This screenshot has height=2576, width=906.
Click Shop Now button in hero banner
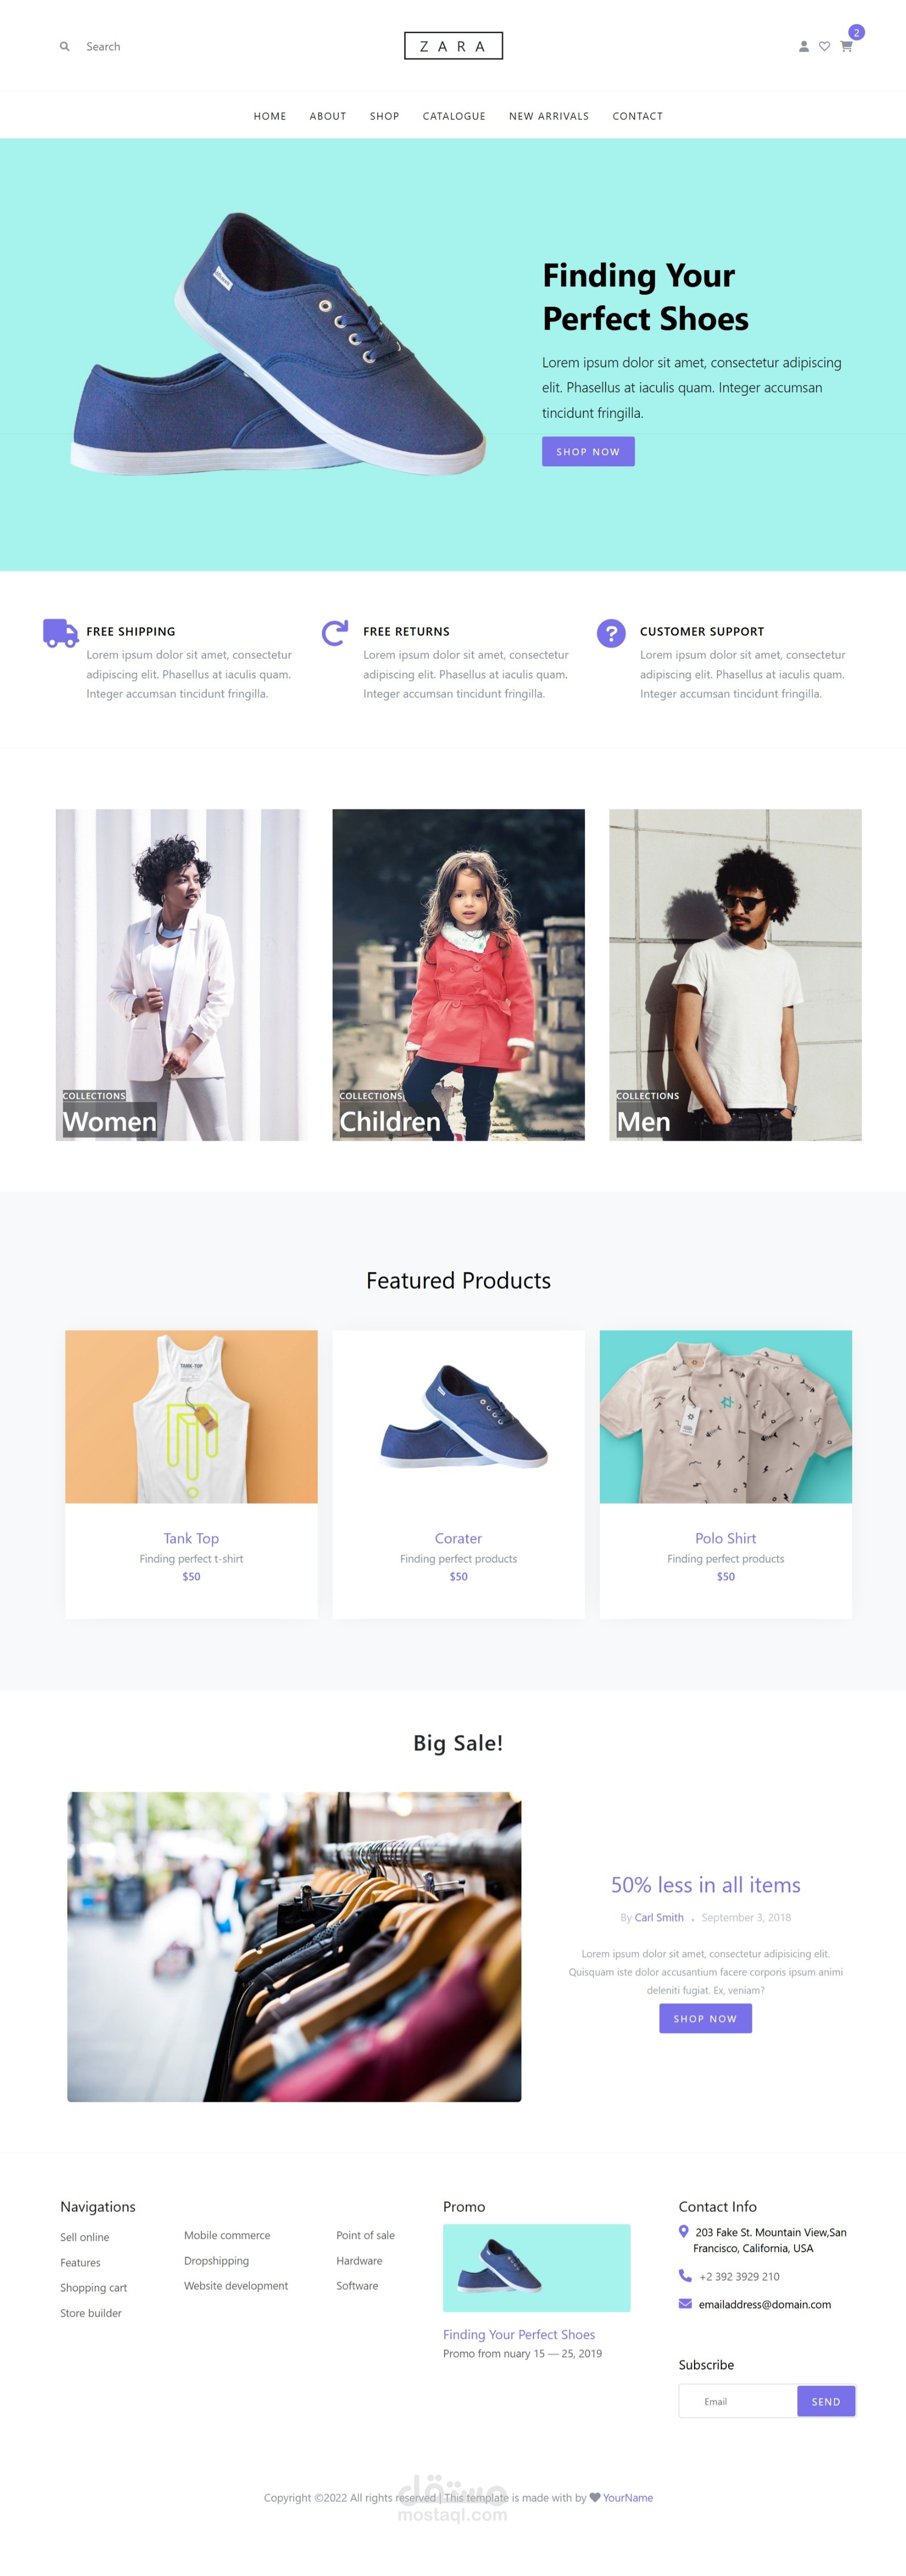pos(588,451)
